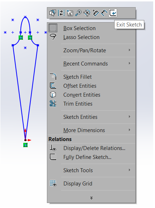Expand the menu with the double chevron
155x208 pixels.
pyautogui.click(x=91, y=198)
